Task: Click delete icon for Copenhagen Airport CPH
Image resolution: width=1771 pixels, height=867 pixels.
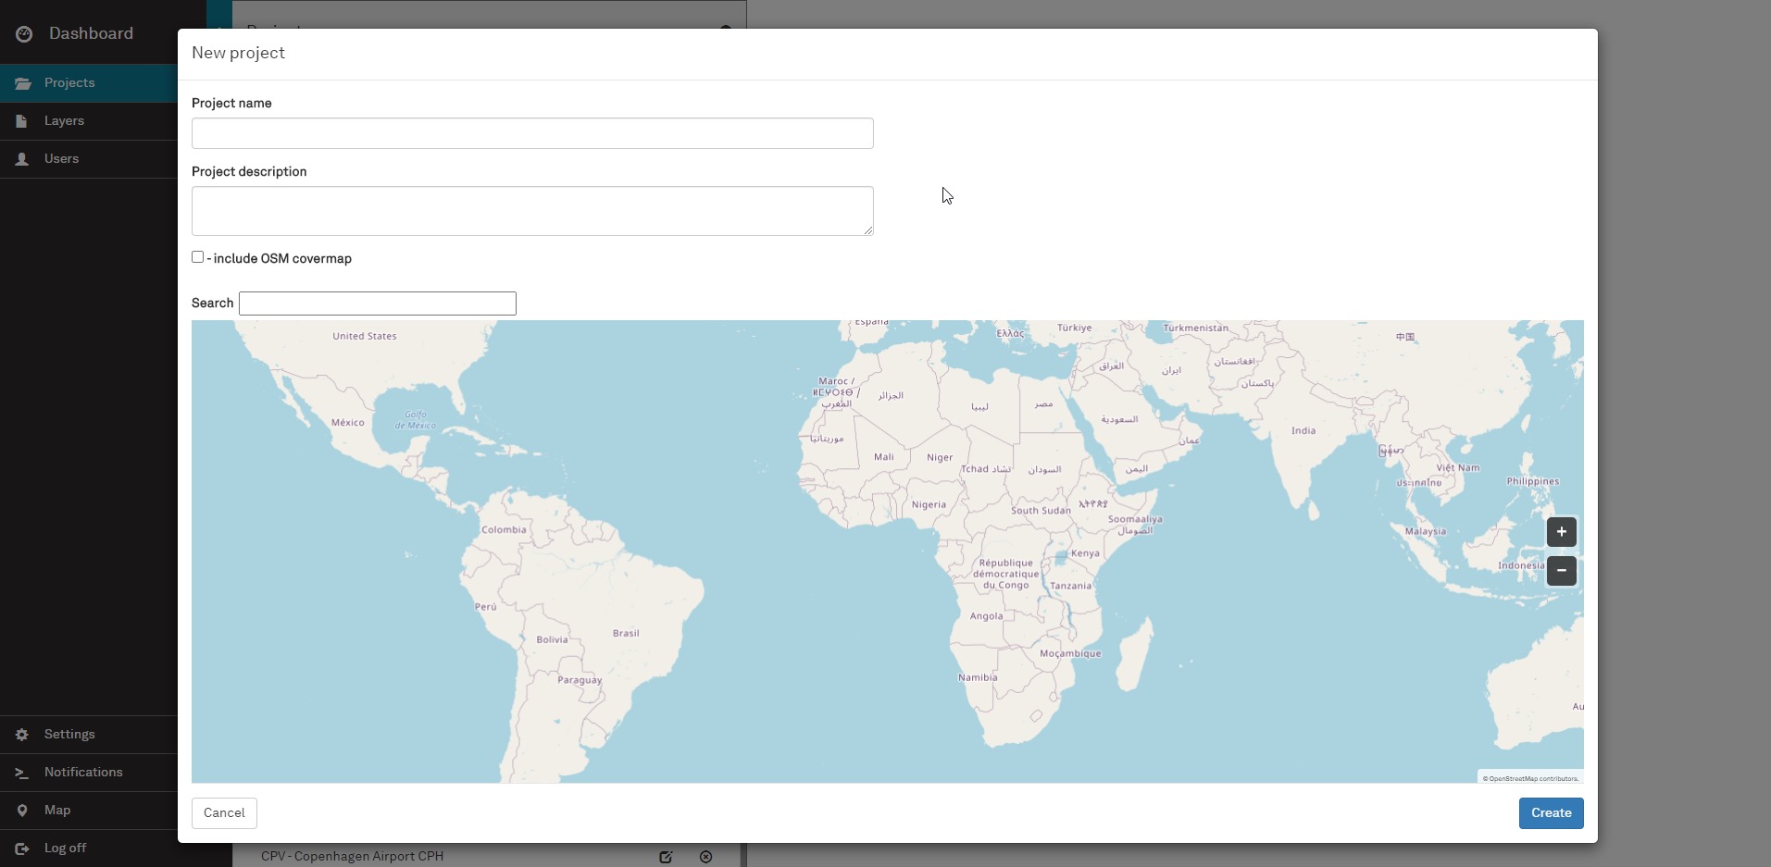Action: [x=706, y=857]
